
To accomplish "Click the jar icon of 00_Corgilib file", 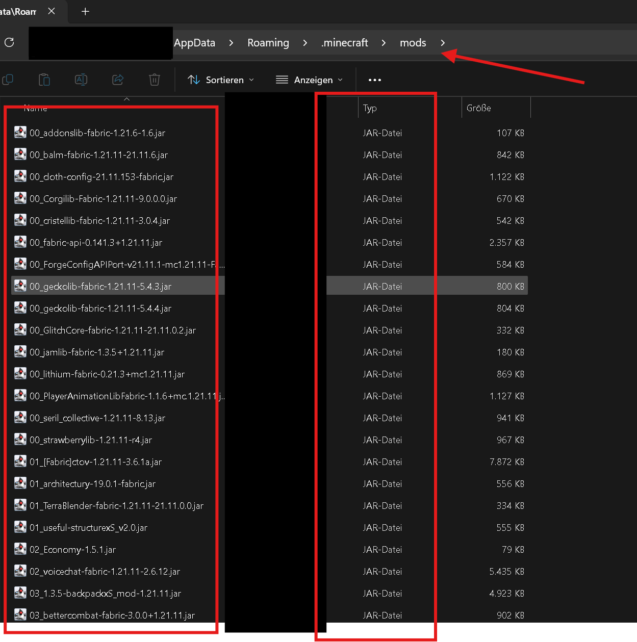I will [x=20, y=198].
